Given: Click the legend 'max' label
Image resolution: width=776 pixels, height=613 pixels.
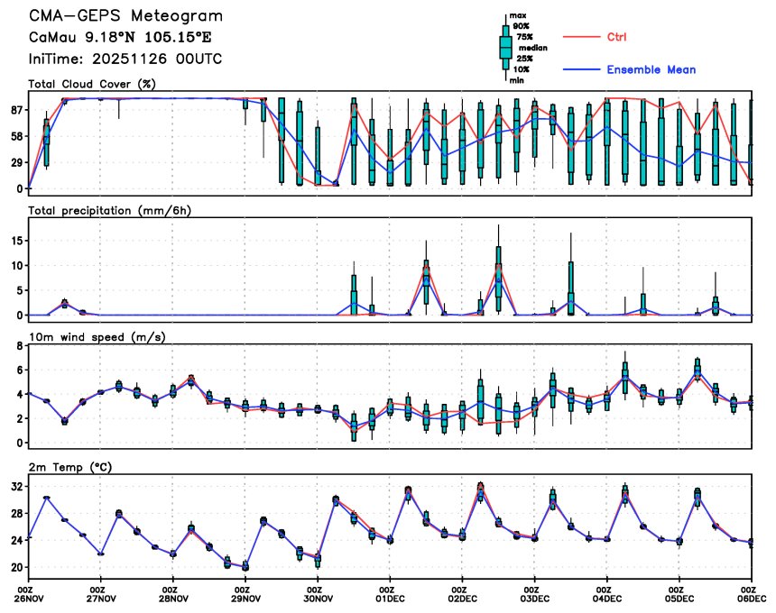Looking at the screenshot, I should tap(518, 15).
